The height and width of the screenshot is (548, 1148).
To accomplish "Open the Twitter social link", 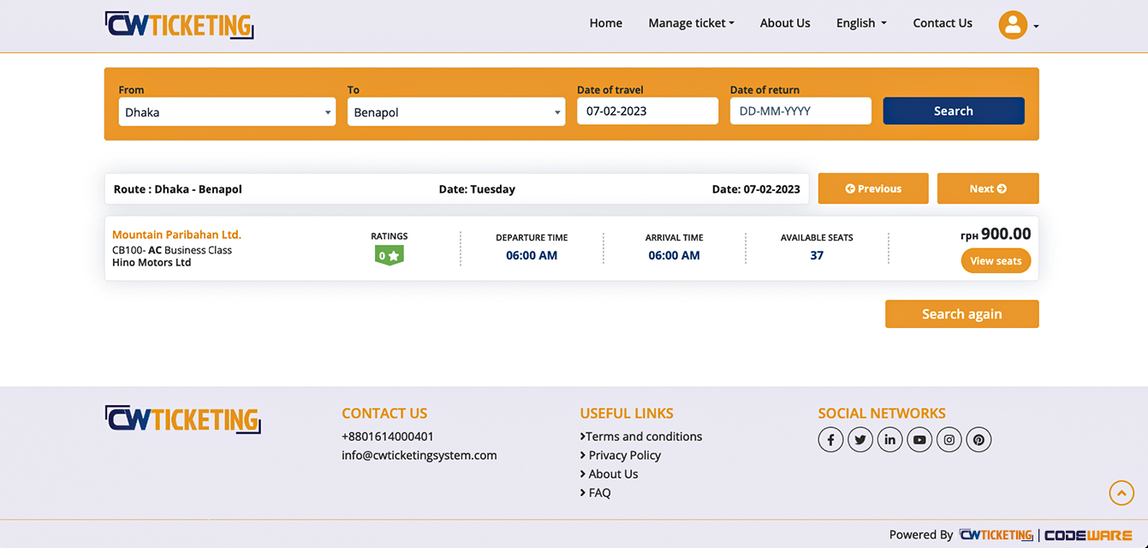I will click(x=860, y=440).
